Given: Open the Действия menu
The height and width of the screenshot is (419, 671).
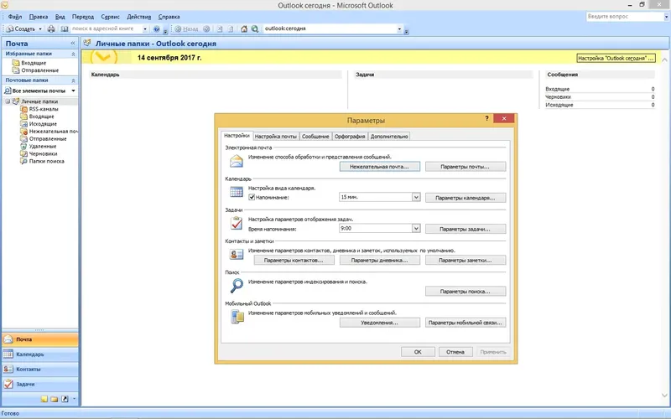Looking at the screenshot, I should pyautogui.click(x=139, y=17).
